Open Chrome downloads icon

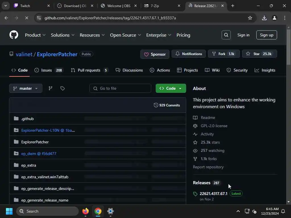pyautogui.click(x=264, y=18)
